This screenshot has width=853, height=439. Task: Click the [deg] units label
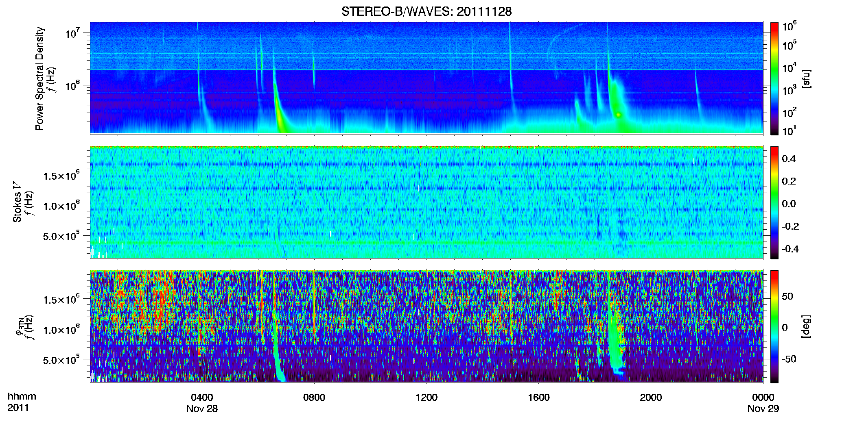point(806,326)
